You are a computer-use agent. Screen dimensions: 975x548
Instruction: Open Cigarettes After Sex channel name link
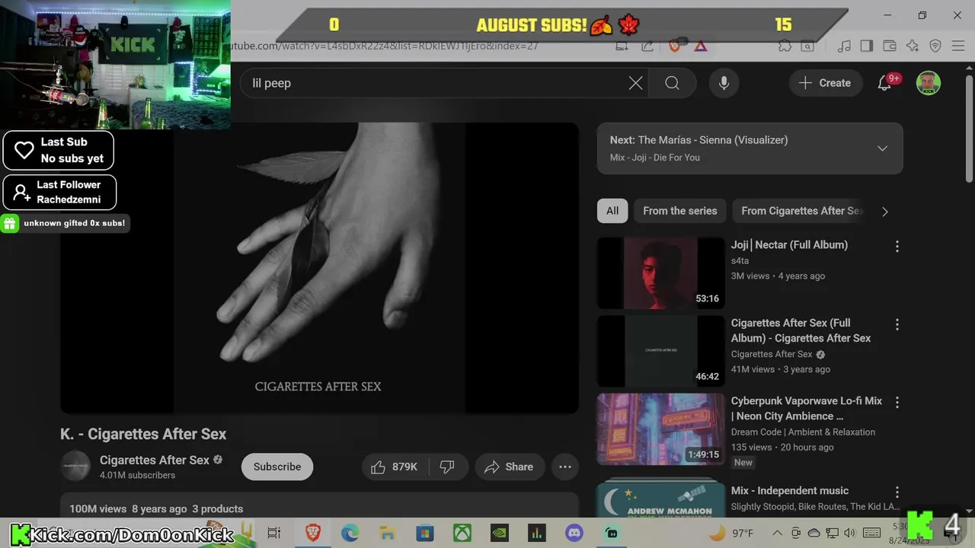[x=155, y=460]
